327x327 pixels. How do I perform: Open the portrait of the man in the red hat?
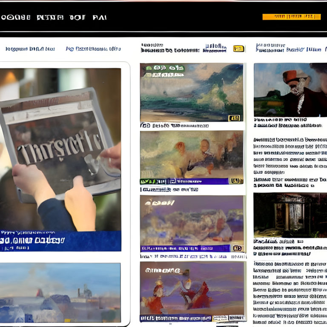tap(290, 90)
